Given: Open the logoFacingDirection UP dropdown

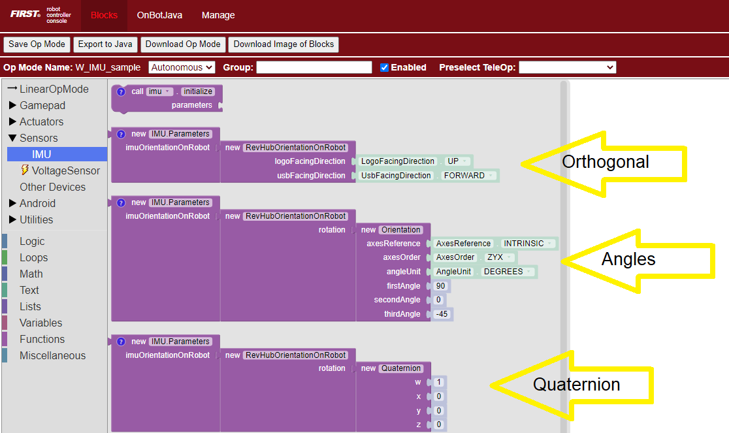Looking at the screenshot, I should point(458,161).
